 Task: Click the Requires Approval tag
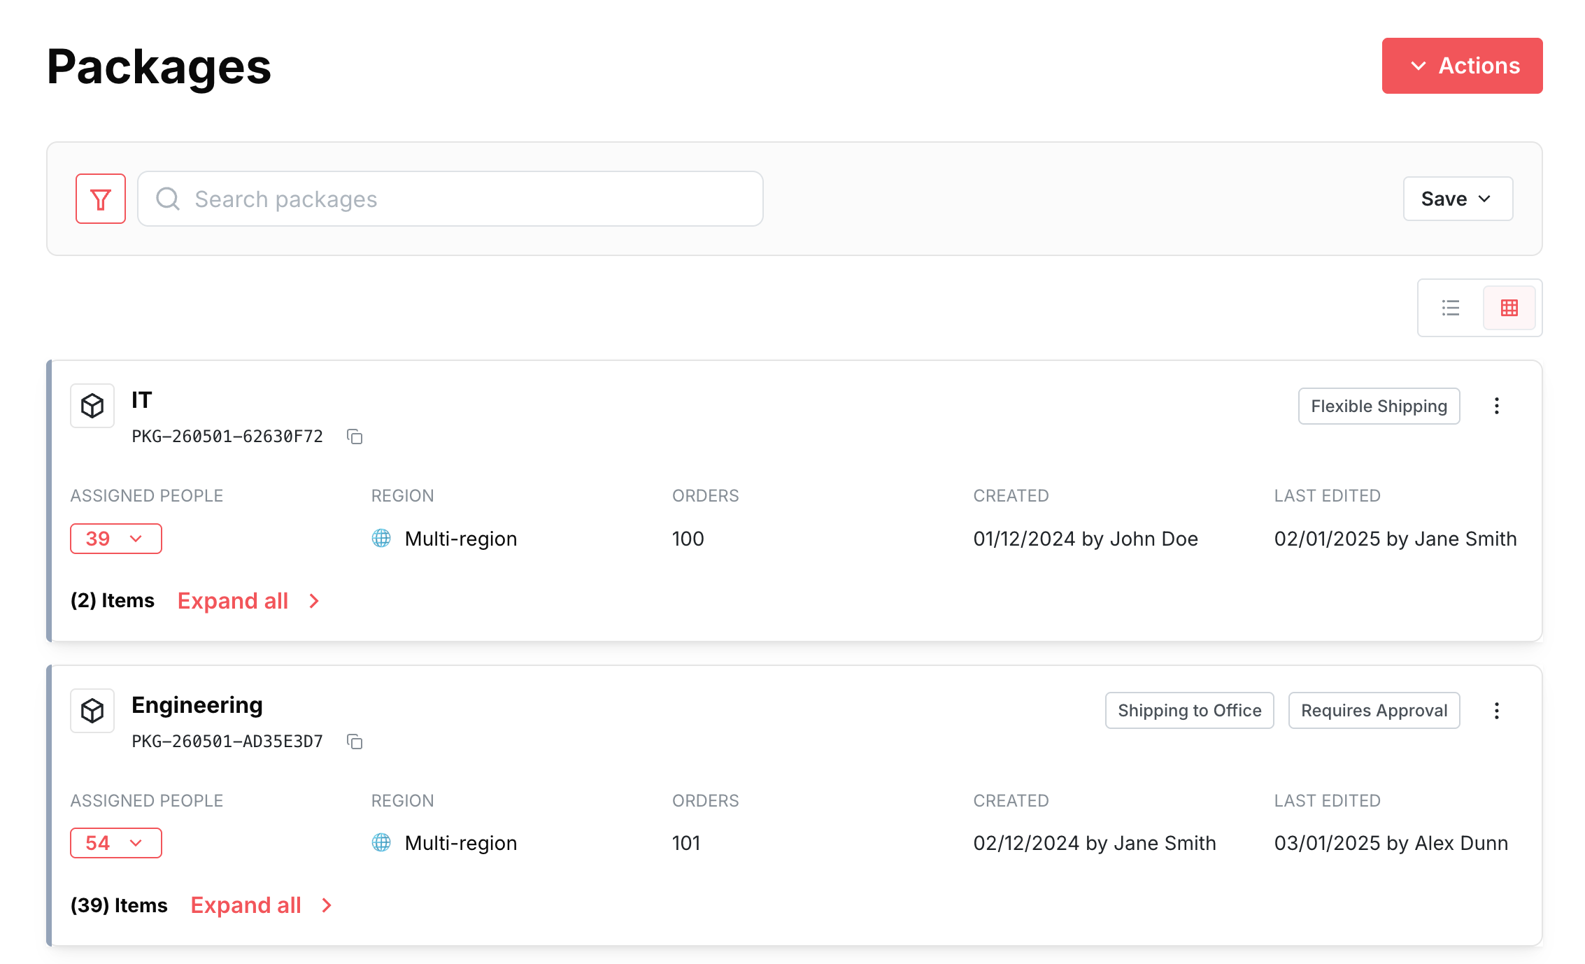coord(1374,711)
